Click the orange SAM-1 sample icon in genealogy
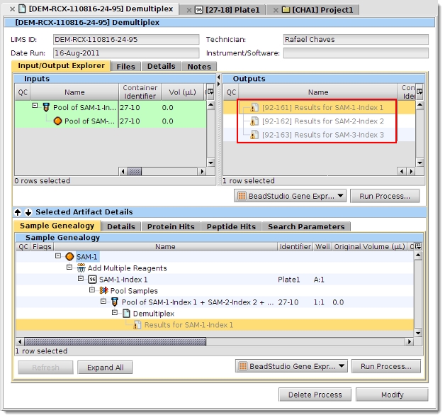Screen dimensions: 445x418 pos(69,257)
